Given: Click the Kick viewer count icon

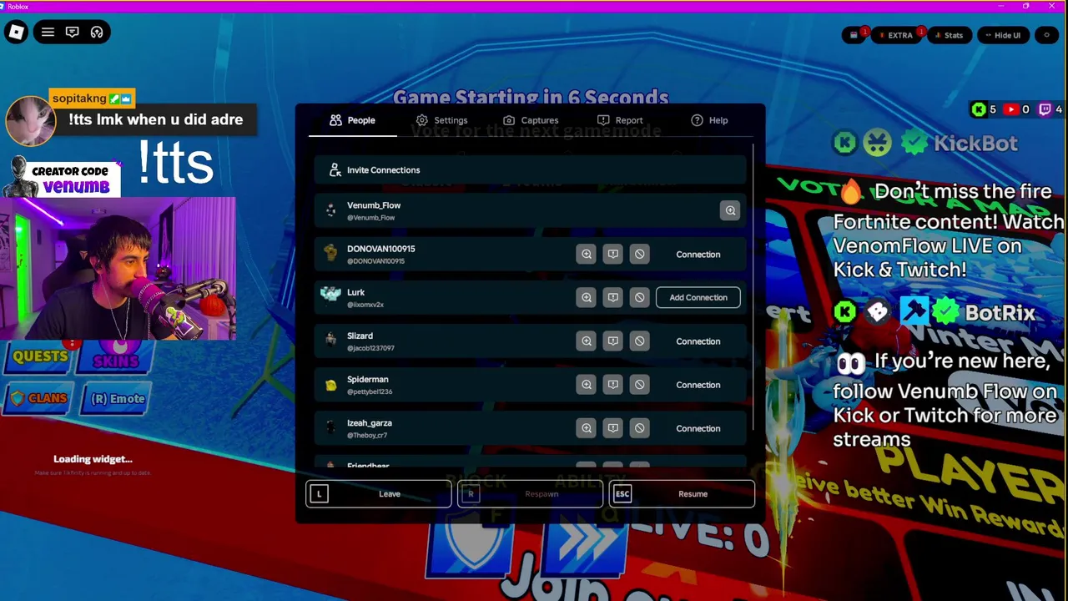Looking at the screenshot, I should [x=979, y=109].
